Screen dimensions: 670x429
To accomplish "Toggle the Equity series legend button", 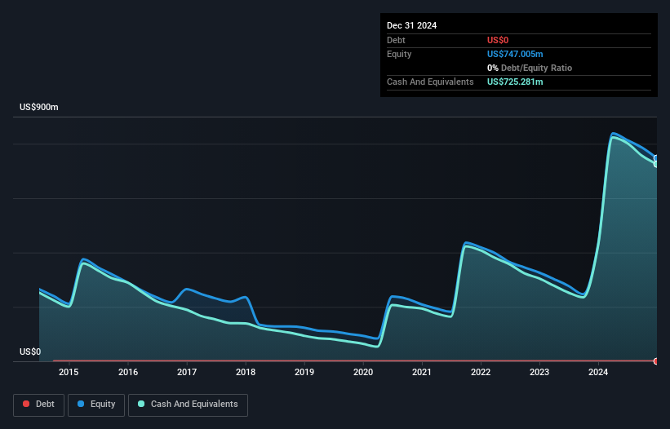I will click(96, 405).
